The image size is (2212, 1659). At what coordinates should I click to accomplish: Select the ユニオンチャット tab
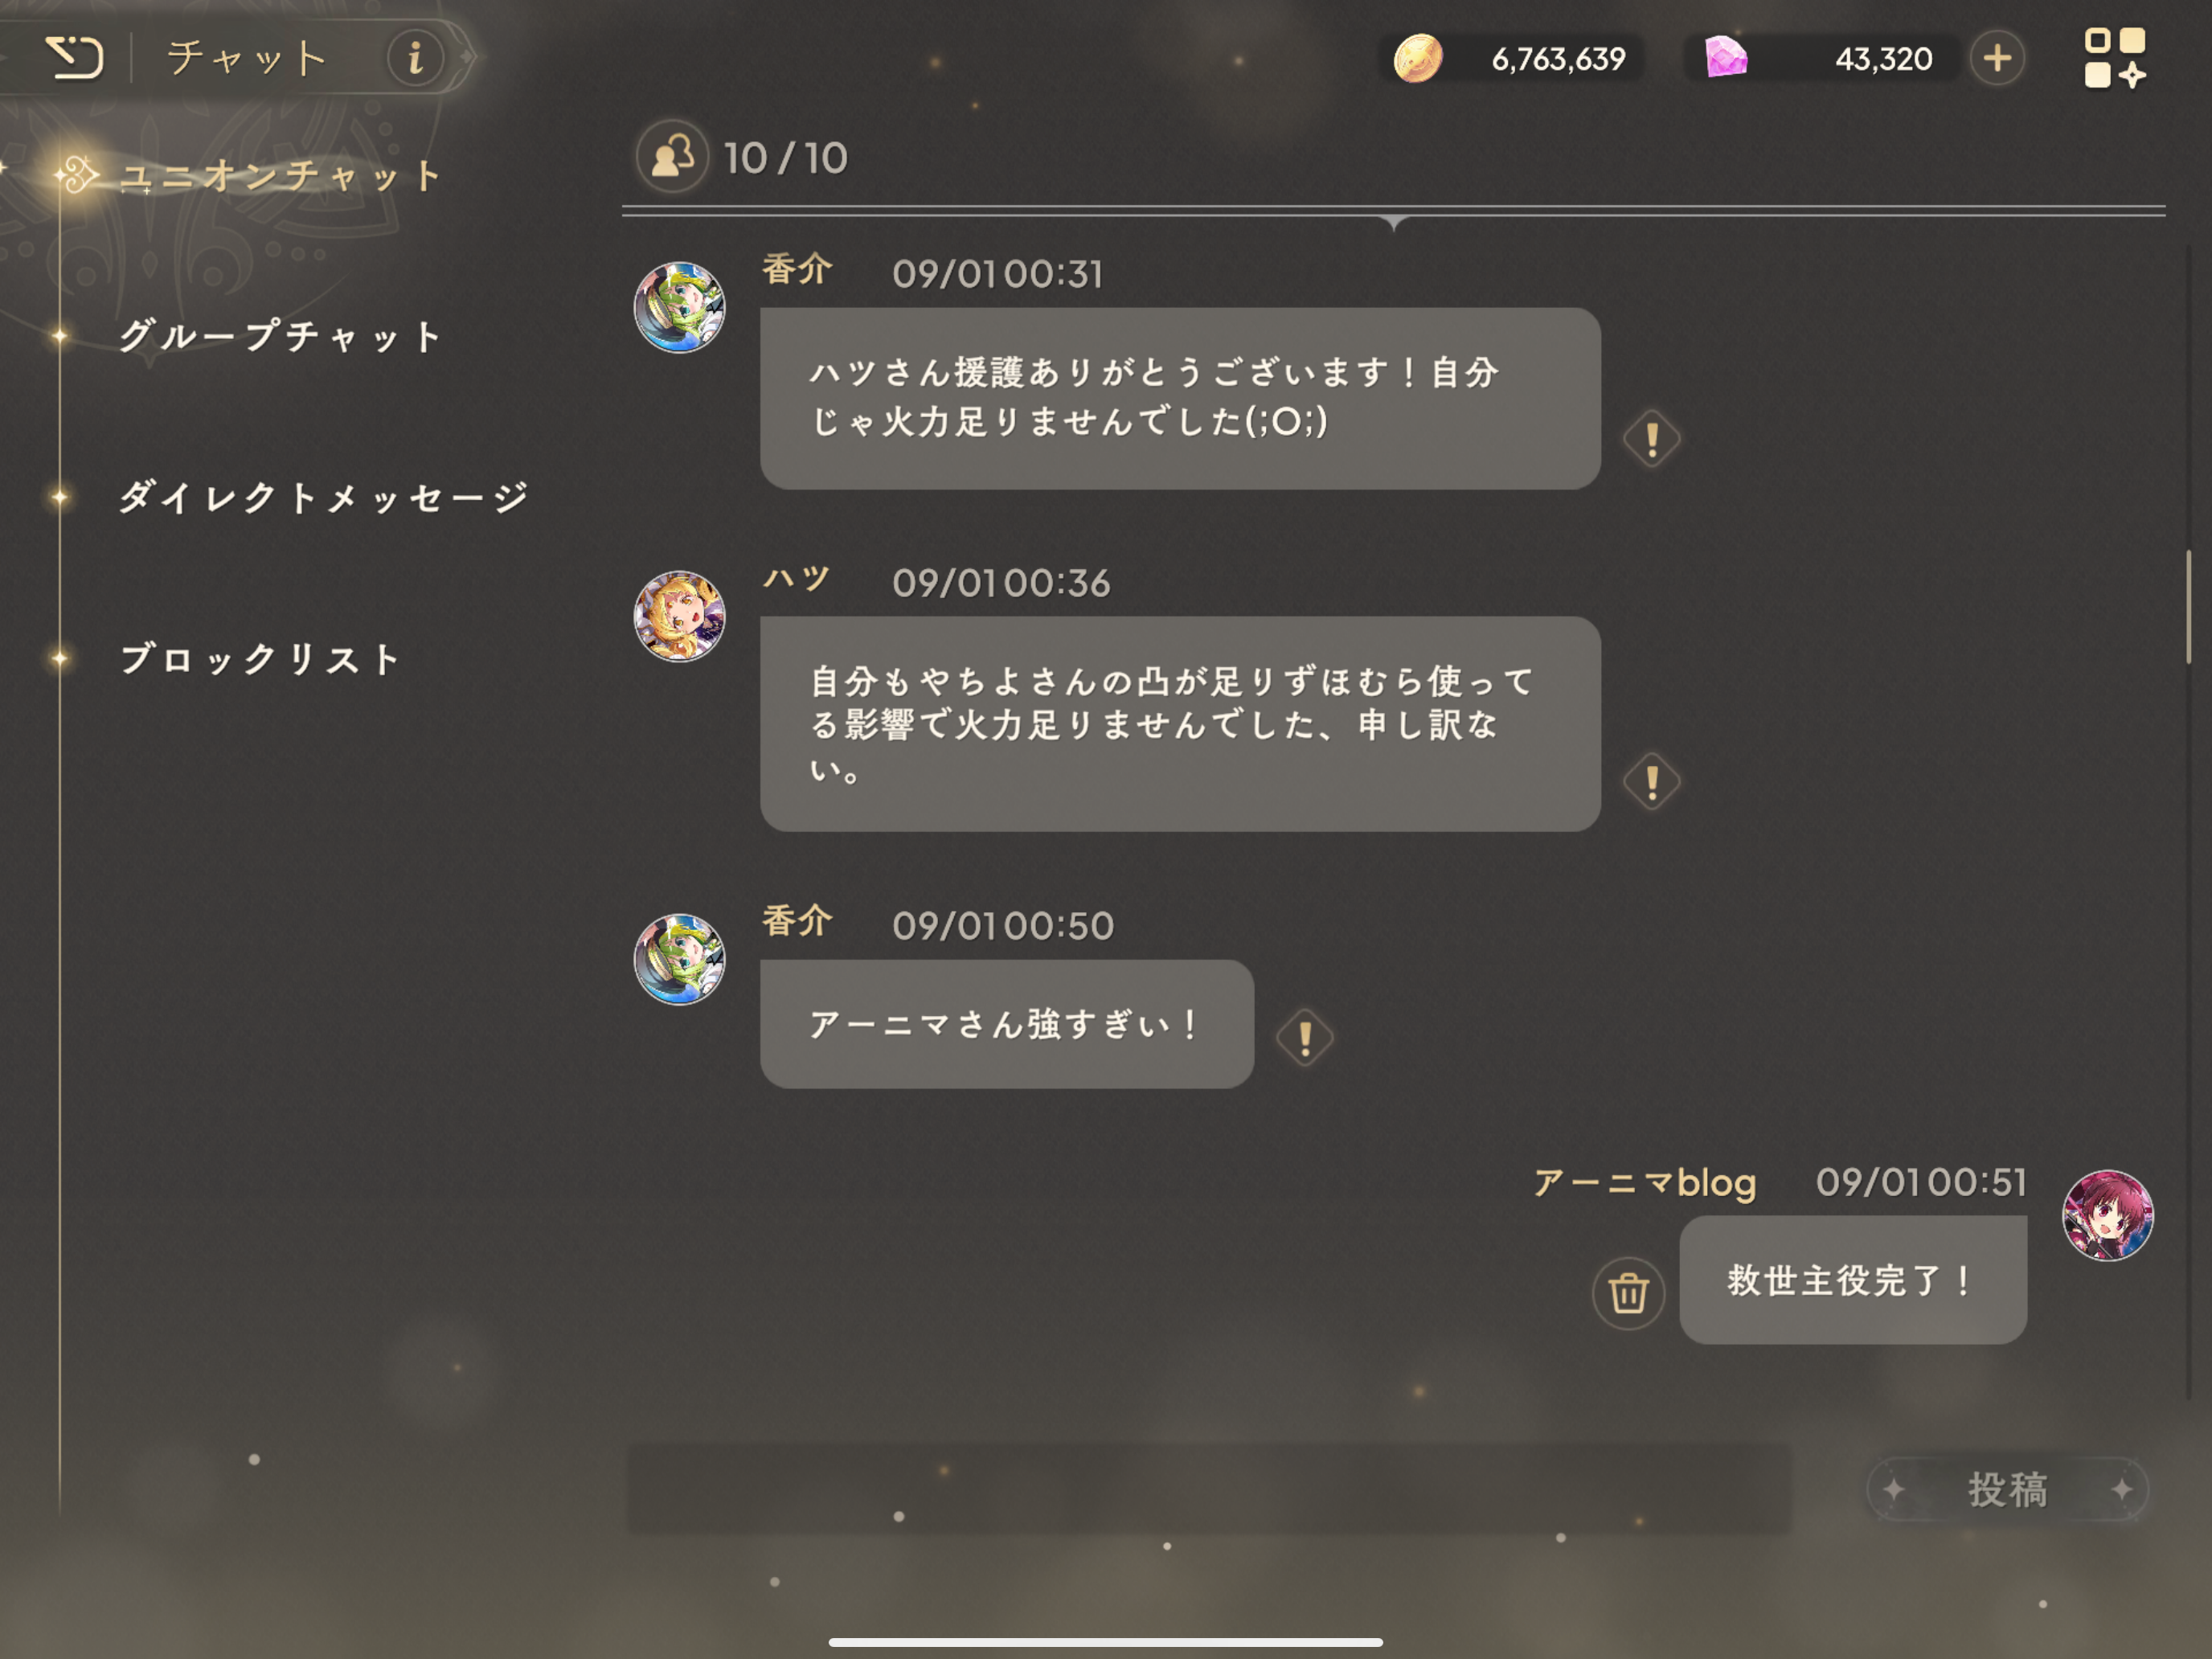(280, 176)
